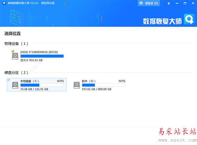Click the 物理设备 (1) section header
Screen dimensions: 197x145
[x=16, y=44]
